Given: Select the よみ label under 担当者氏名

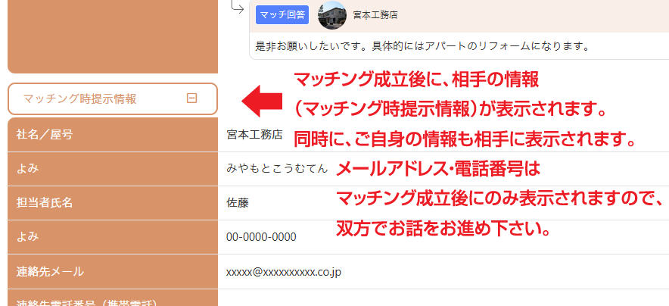Looking at the screenshot, I should (27, 237).
